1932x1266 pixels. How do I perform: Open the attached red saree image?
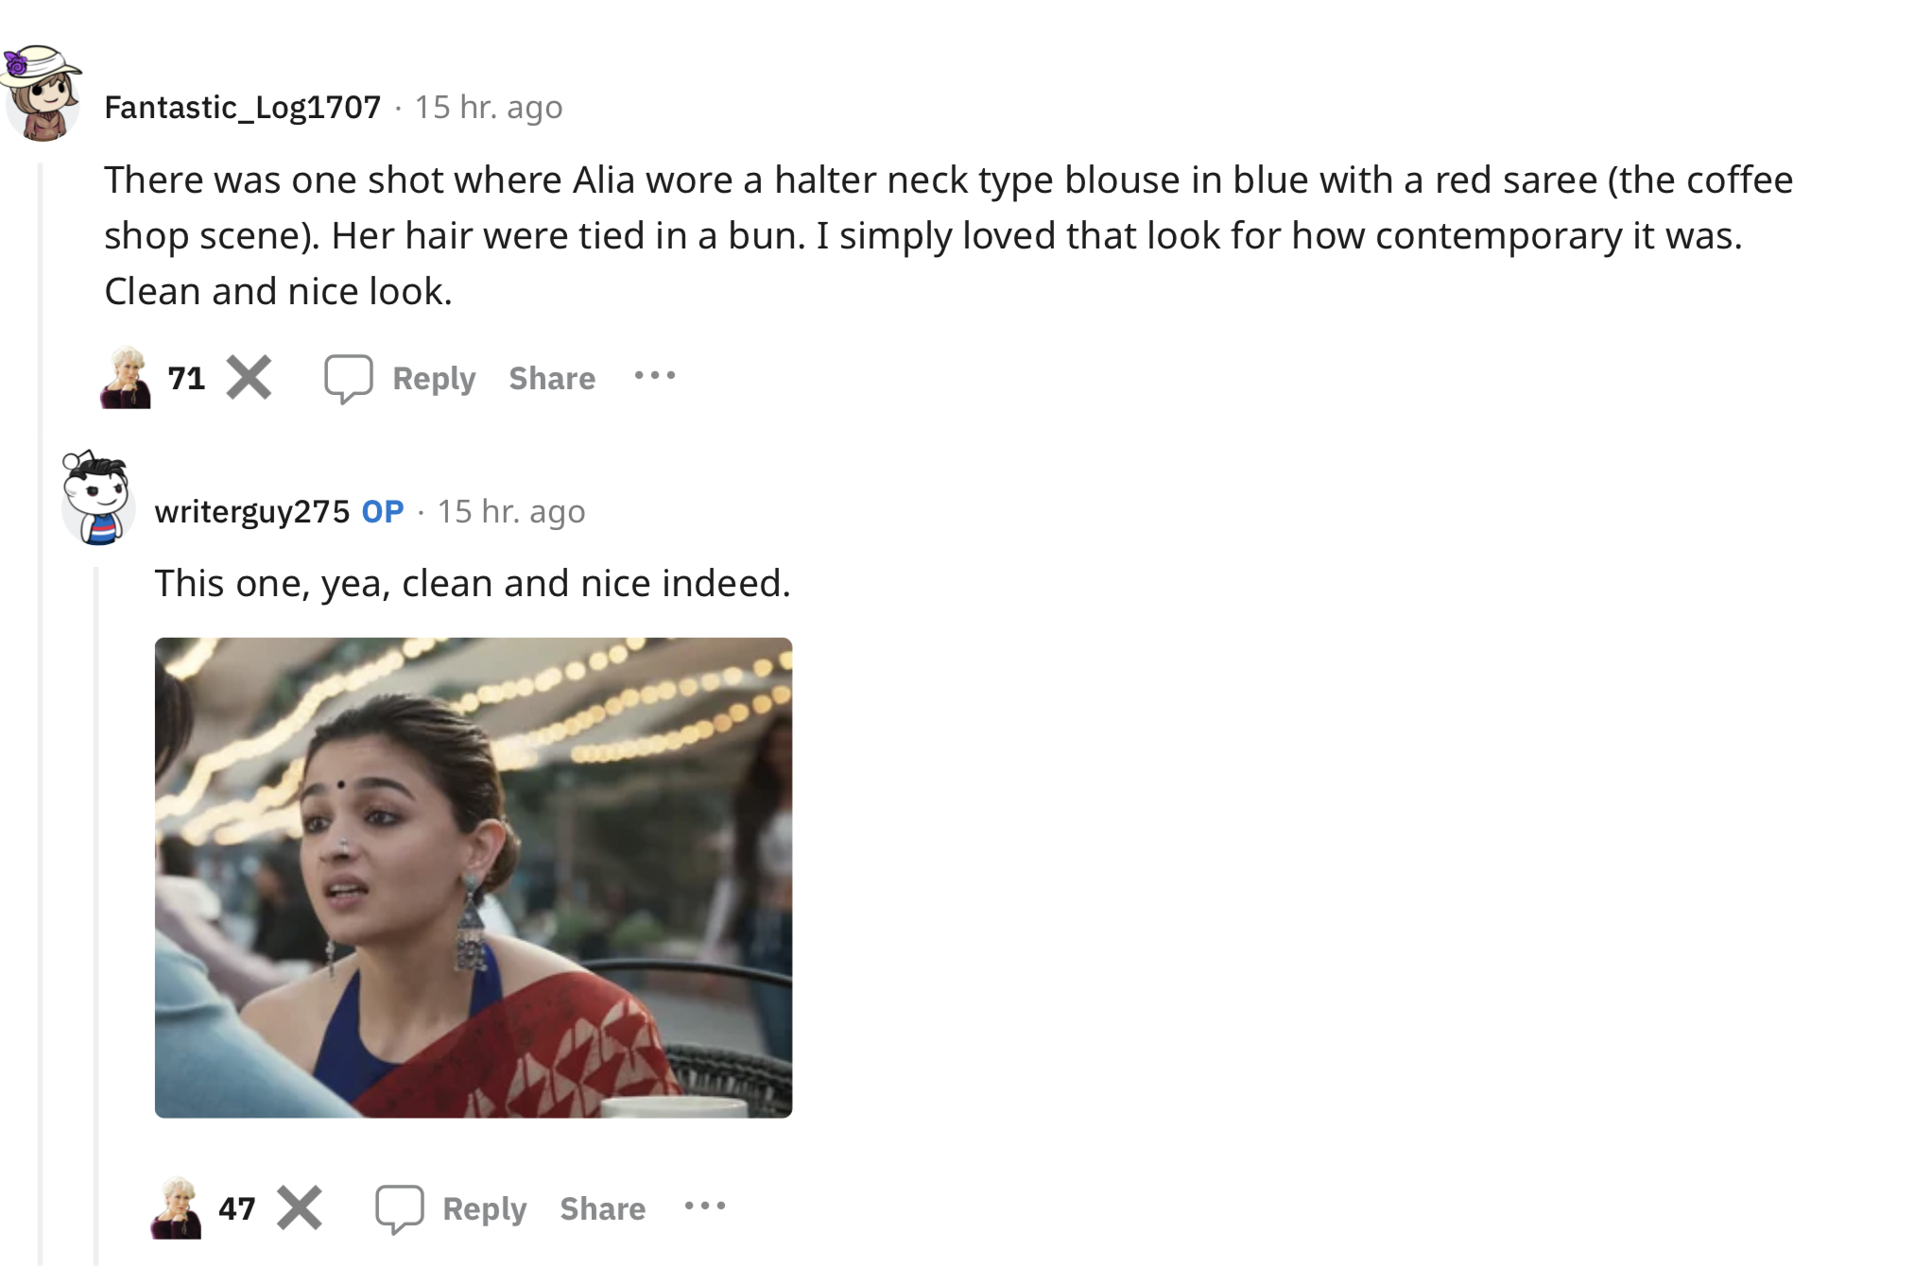474,878
